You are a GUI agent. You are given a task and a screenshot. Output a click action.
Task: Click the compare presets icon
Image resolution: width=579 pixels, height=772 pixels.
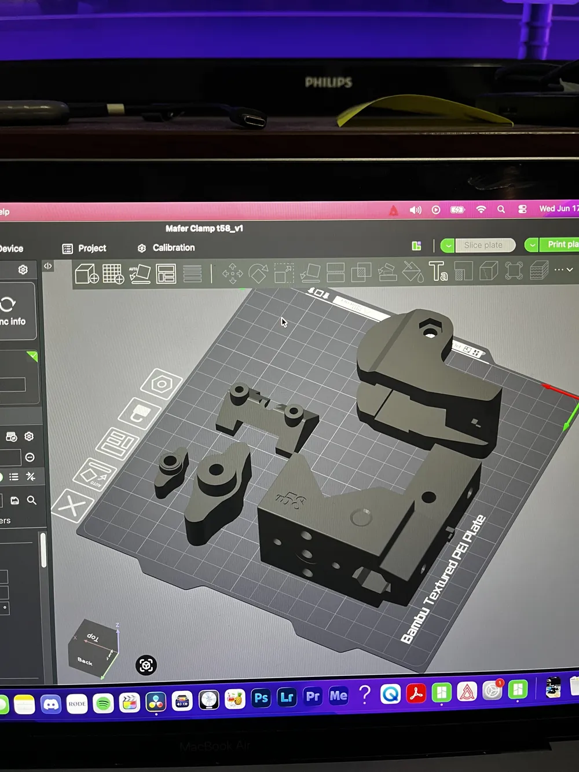coord(31,477)
